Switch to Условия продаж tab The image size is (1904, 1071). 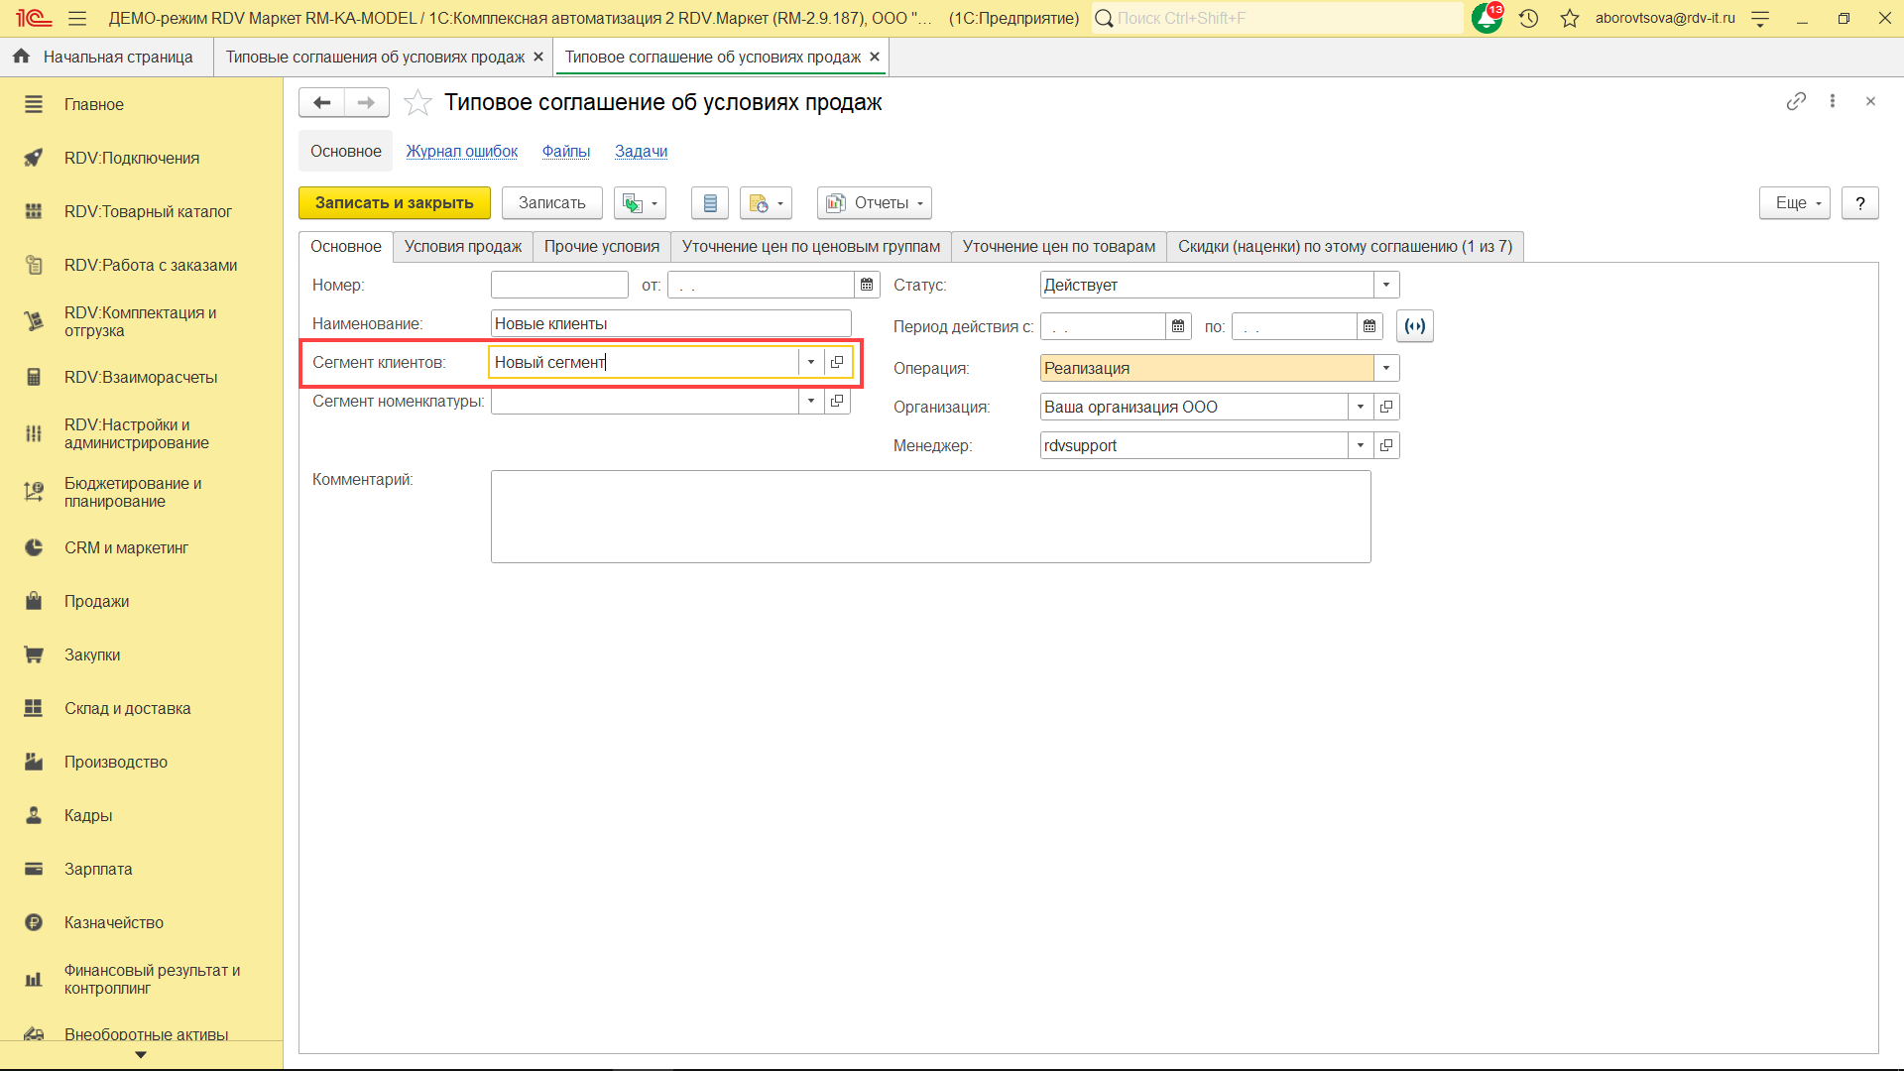[x=462, y=246]
